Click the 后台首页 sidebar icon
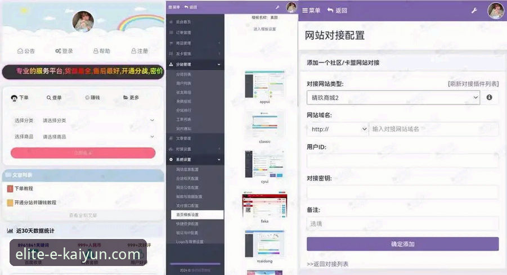 click(171, 22)
